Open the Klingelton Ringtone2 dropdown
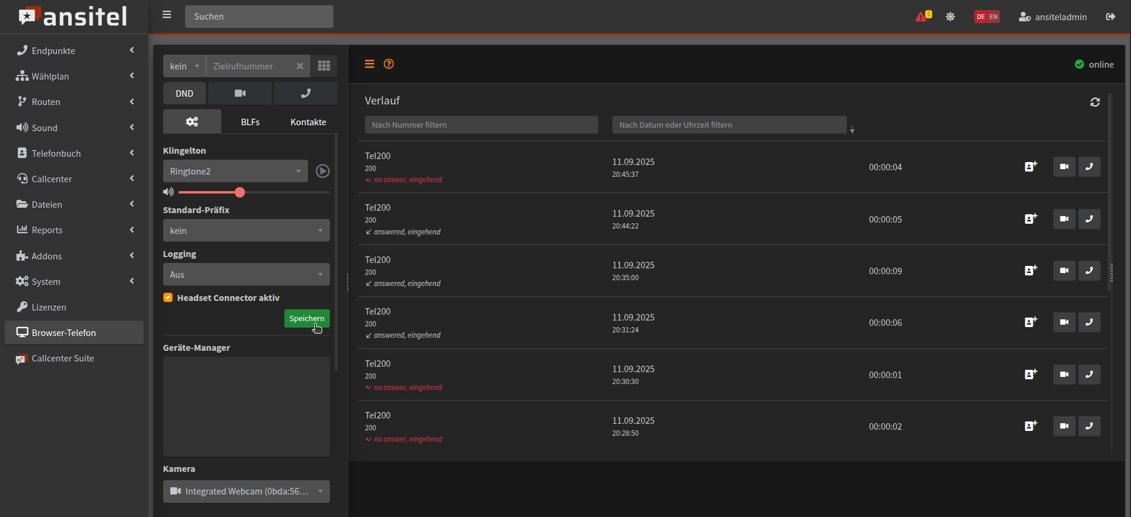The image size is (1131, 517). (235, 171)
